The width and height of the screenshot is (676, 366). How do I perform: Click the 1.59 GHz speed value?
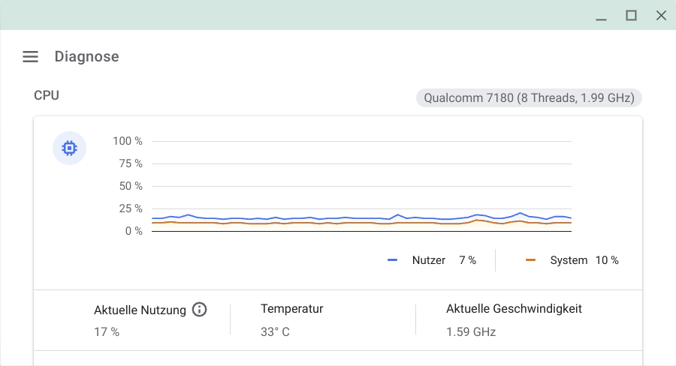coord(471,332)
